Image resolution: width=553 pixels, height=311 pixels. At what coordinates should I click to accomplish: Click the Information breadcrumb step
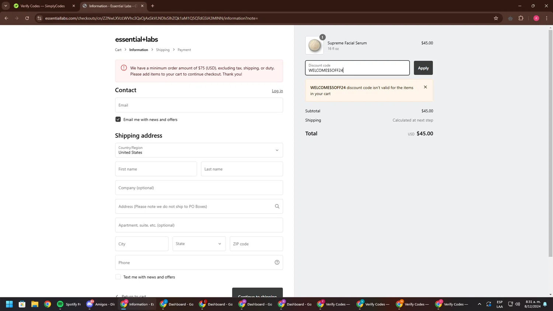click(x=139, y=50)
